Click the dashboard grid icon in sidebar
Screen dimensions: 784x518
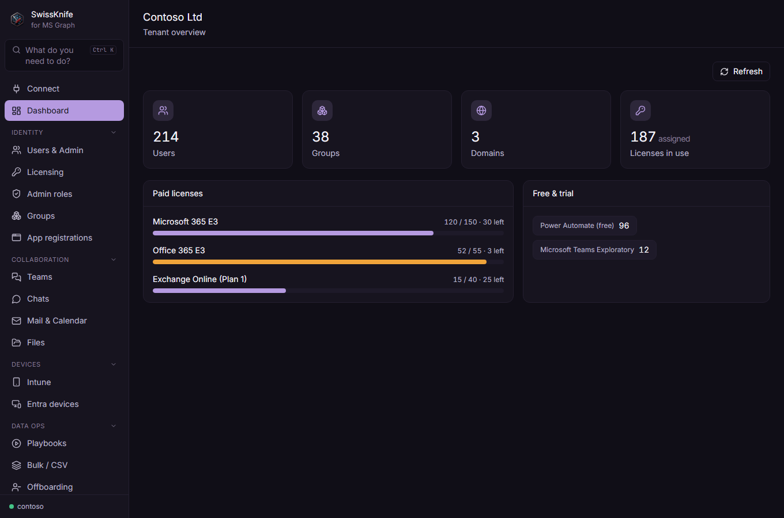[16, 111]
